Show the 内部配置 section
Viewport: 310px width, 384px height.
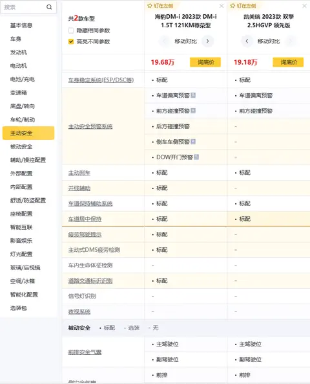pyautogui.click(x=21, y=187)
